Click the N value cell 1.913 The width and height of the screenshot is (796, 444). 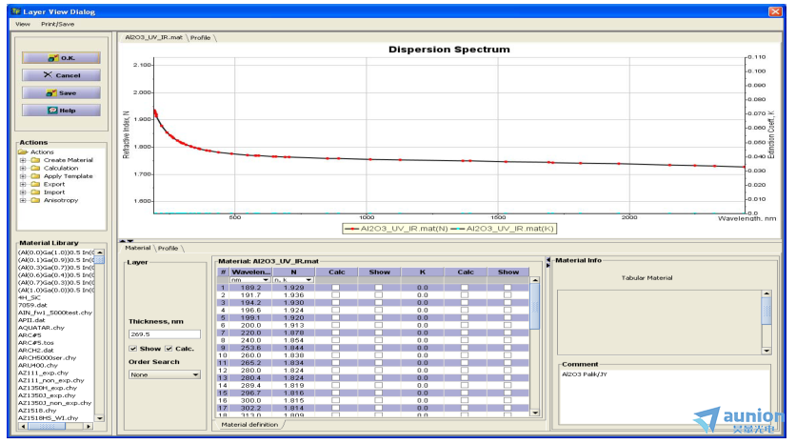(x=293, y=325)
